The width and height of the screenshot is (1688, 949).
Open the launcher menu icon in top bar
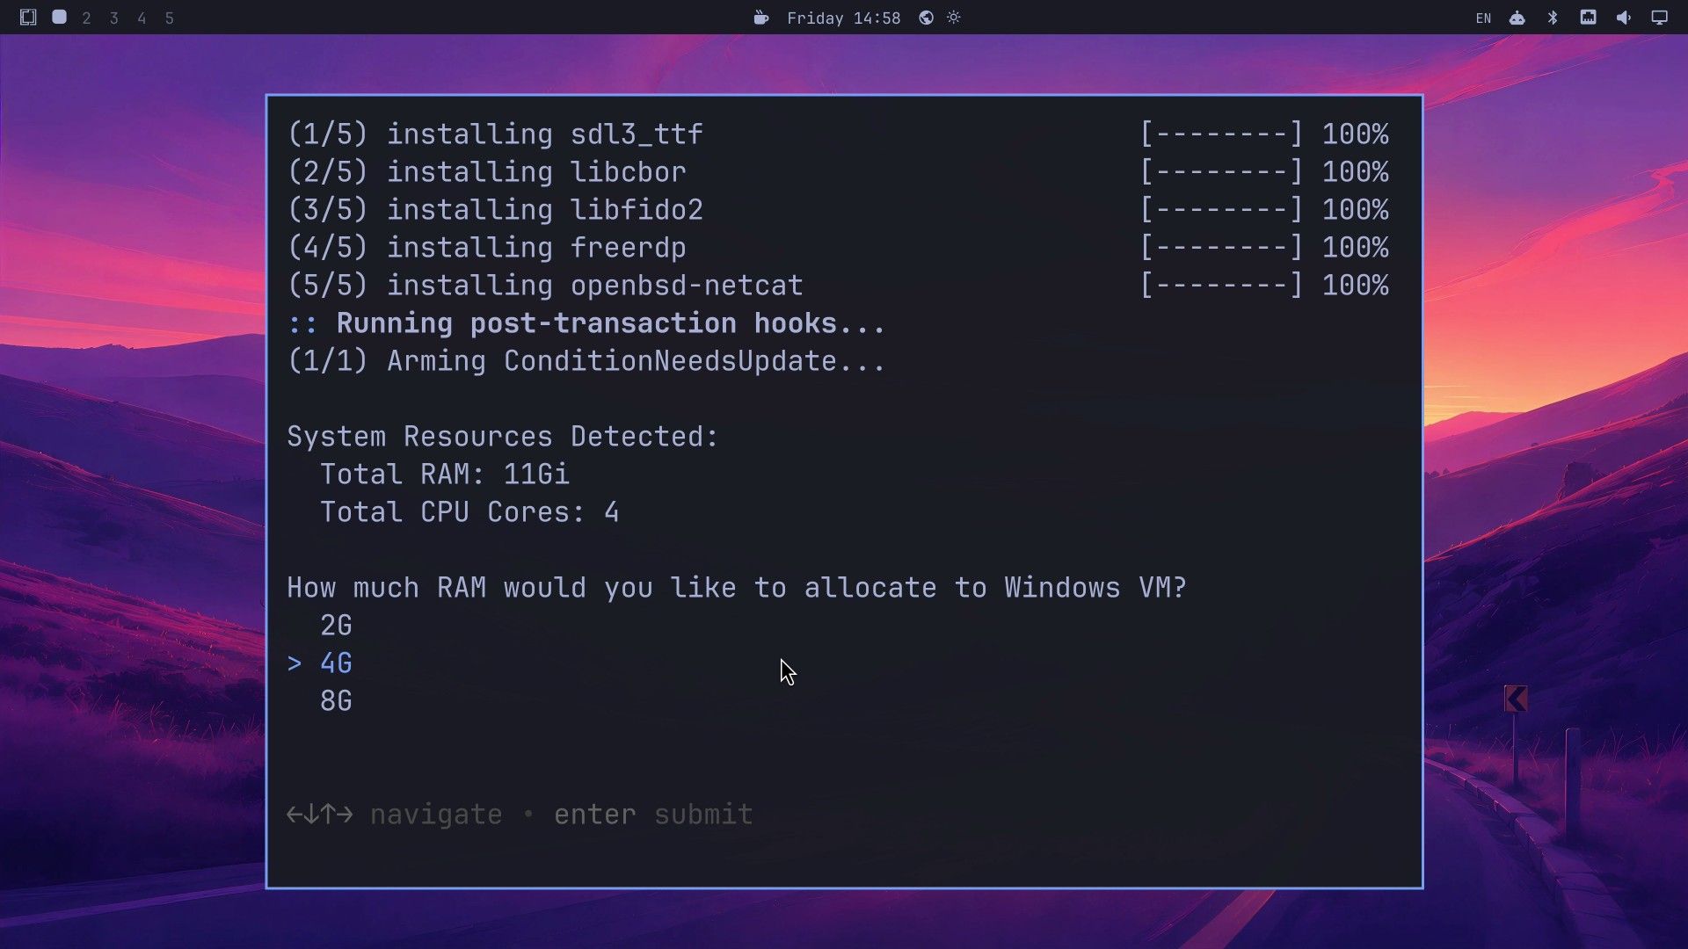28,18
